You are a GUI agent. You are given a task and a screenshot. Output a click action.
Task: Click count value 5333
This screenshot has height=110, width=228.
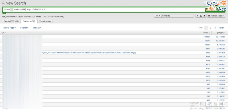(x=208, y=53)
